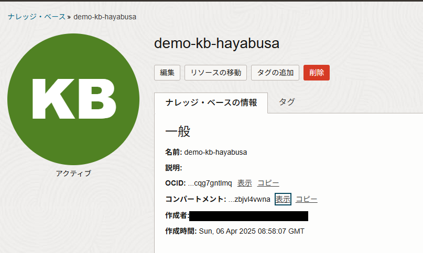Click the compartment value ...zbjvl4vwna
Screen dimensions: 423x253
250,200
